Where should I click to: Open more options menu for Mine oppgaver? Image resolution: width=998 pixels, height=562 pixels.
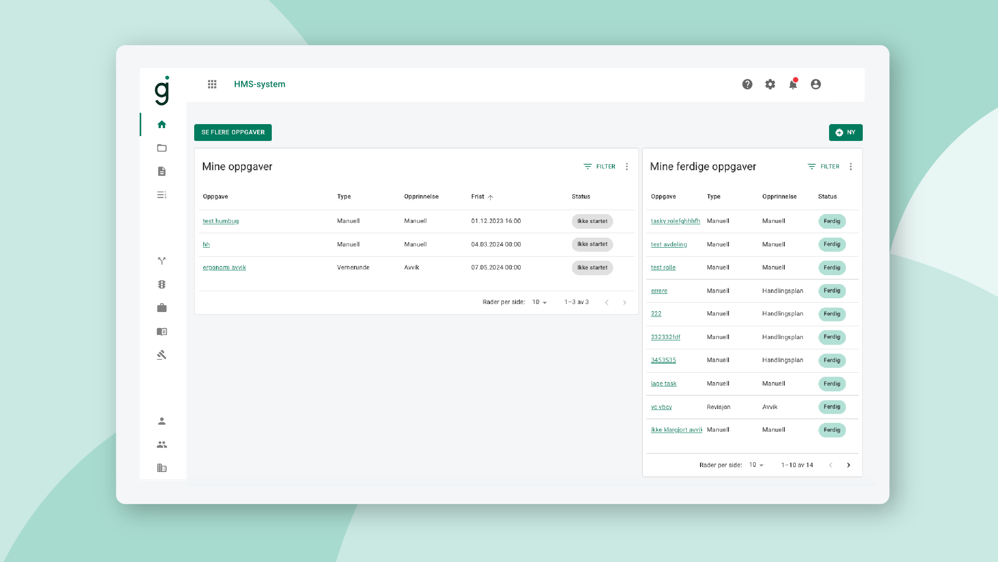pyautogui.click(x=626, y=167)
